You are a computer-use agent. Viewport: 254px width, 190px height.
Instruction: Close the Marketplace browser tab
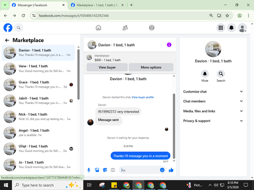(x=122, y=5)
